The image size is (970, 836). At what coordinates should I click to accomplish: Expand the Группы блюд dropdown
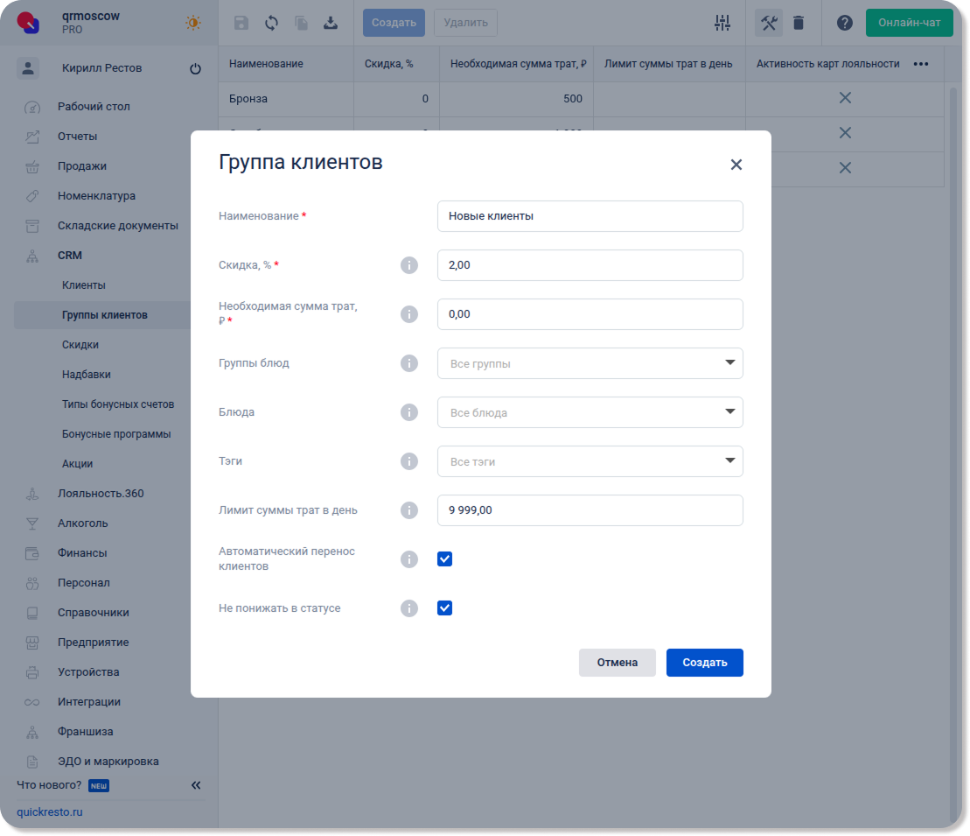point(590,363)
